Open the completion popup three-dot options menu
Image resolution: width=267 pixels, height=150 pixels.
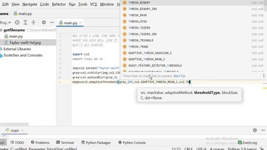coord(264,76)
